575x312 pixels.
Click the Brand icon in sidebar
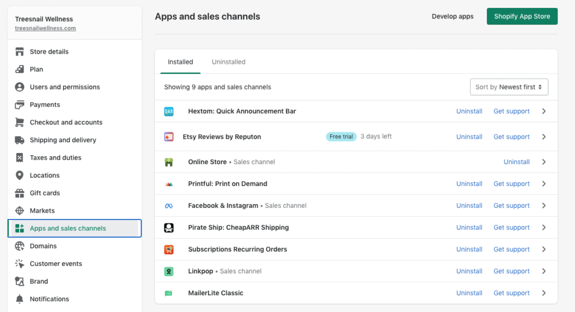point(20,281)
